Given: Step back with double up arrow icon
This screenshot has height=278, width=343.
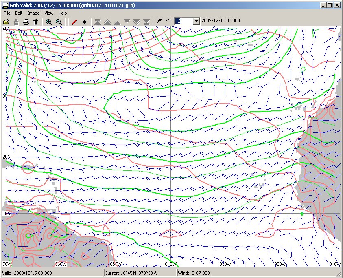Looking at the screenshot, I should 107,22.
